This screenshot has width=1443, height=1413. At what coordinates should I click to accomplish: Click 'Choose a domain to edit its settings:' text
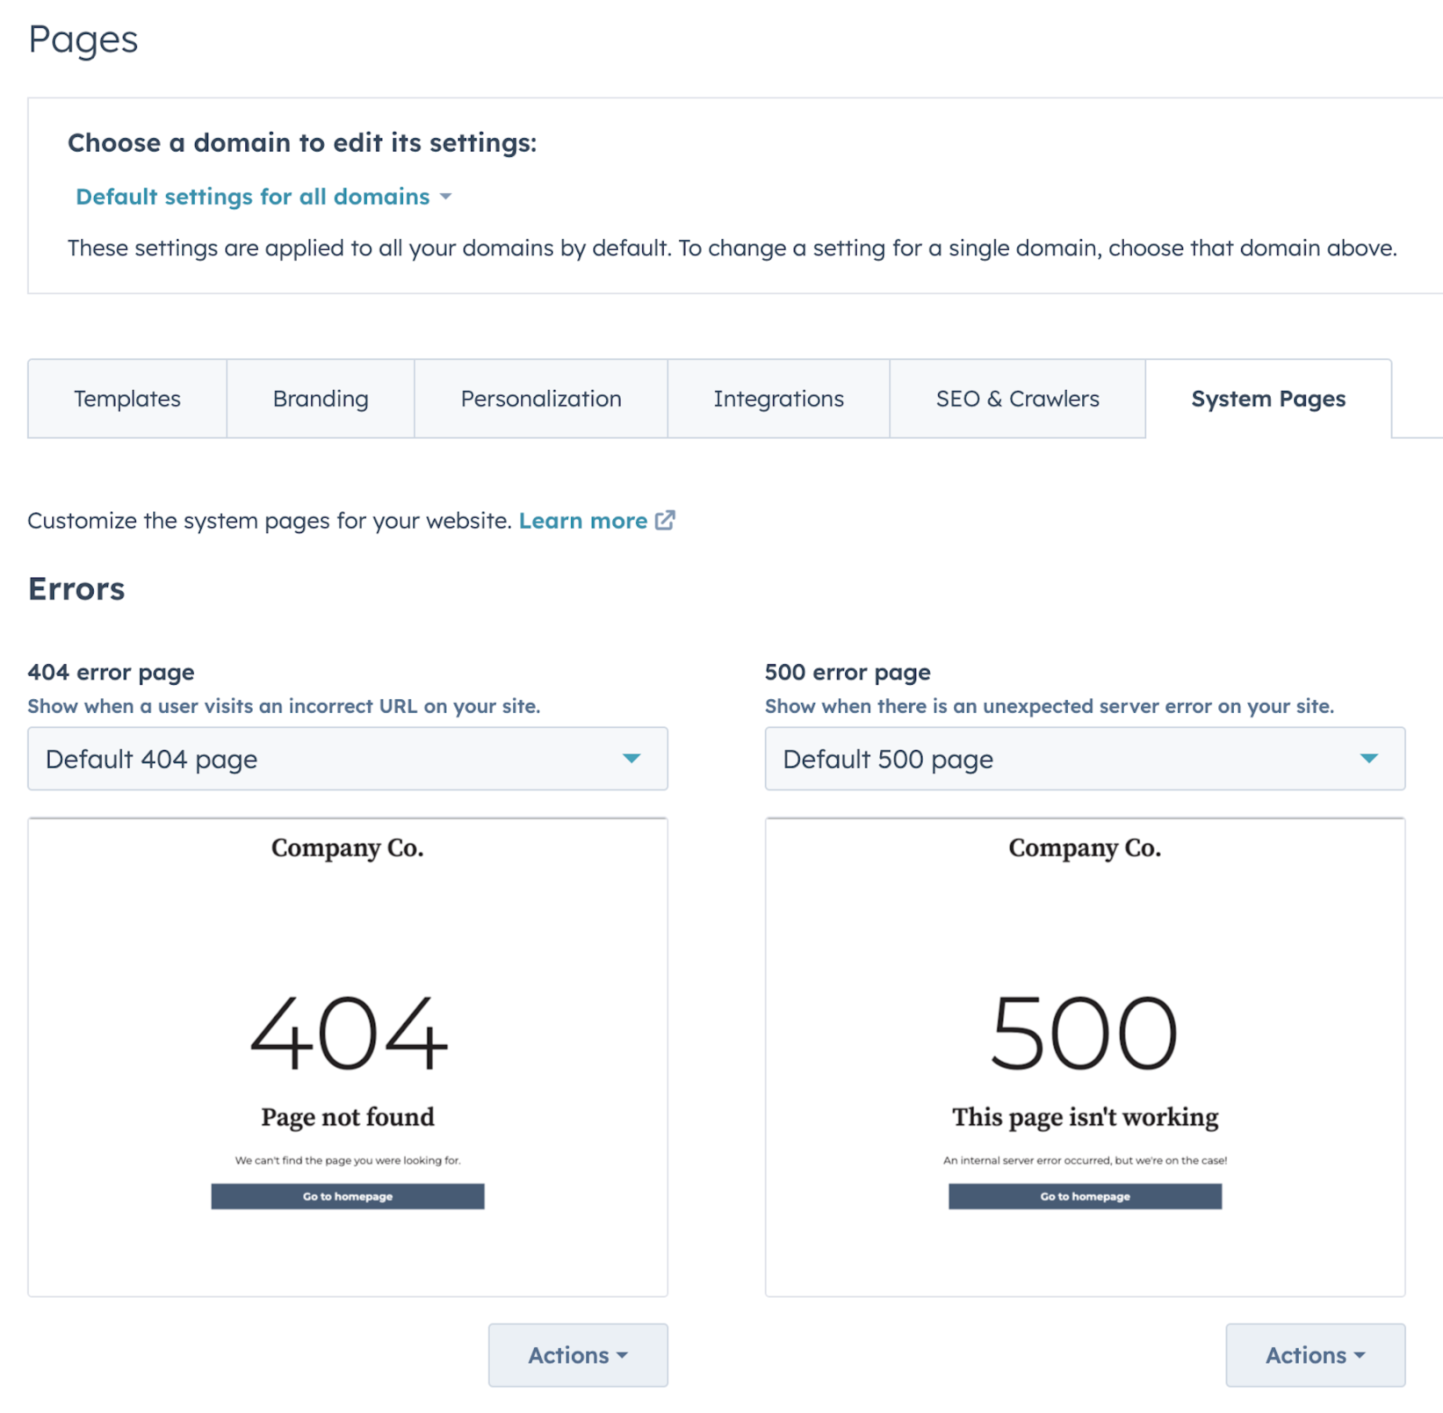(302, 143)
